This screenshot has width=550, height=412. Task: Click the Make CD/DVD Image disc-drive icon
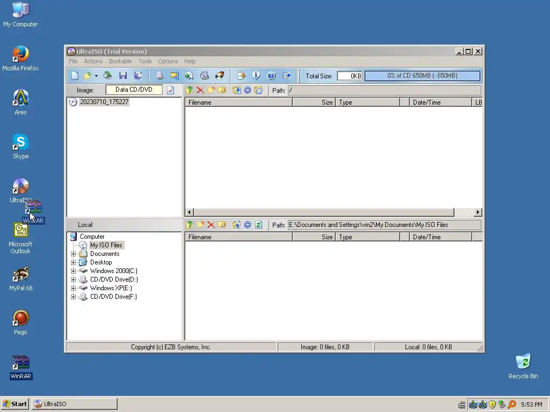[159, 76]
